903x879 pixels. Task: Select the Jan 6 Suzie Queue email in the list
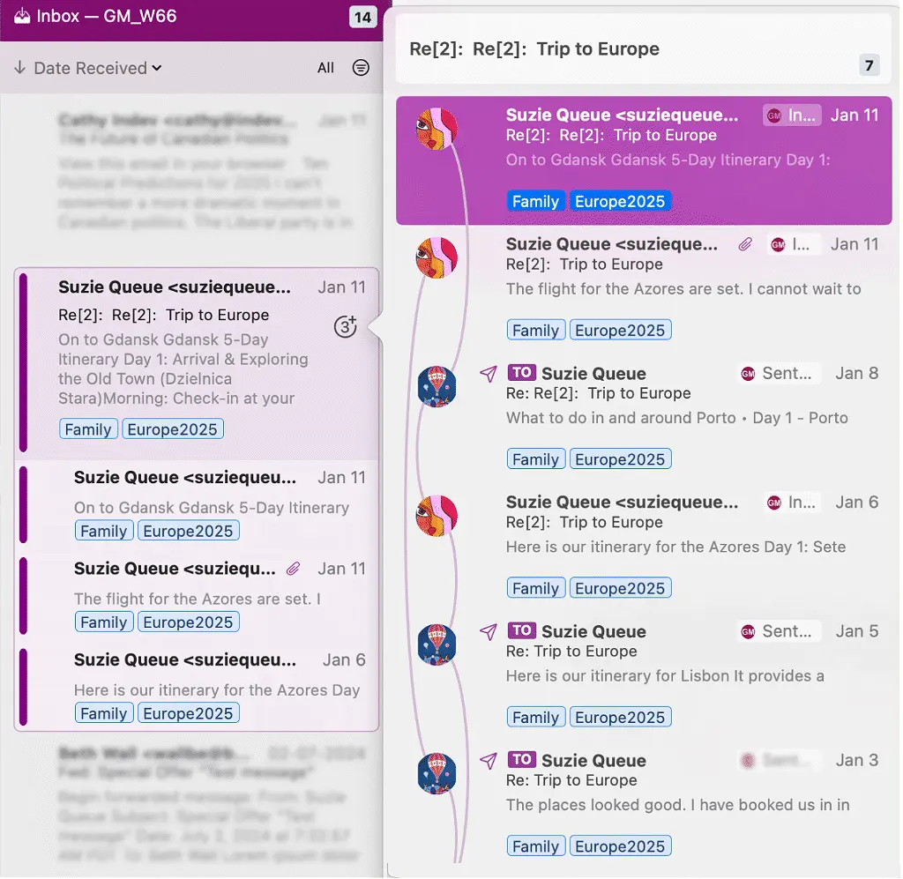pos(194,688)
